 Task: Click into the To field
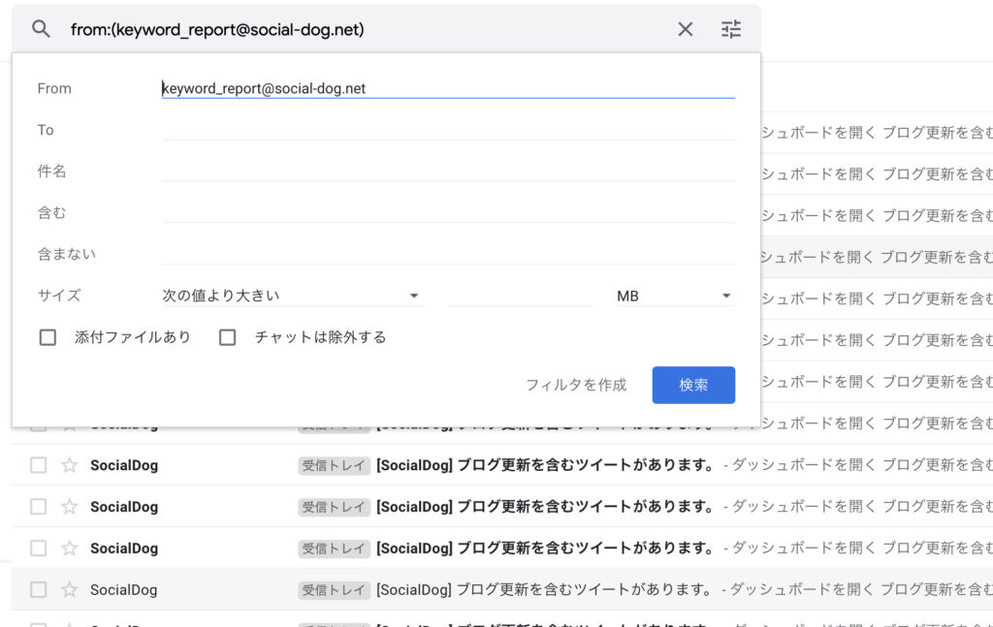(448, 130)
